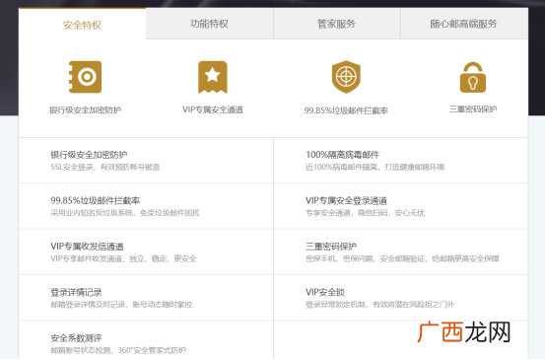545x360 pixels.
Task: Click the 专享安全通道 description text
Action: (365, 213)
